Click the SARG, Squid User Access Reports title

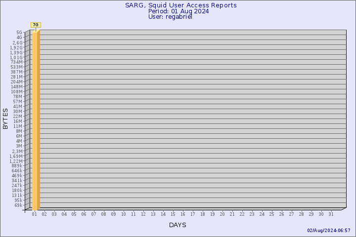[x=180, y=5]
